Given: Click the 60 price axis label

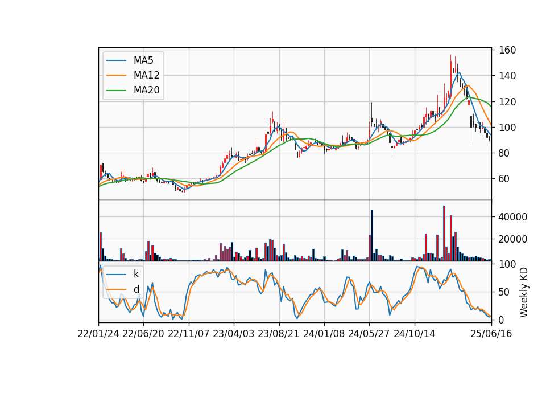Looking at the screenshot, I should [x=504, y=179].
